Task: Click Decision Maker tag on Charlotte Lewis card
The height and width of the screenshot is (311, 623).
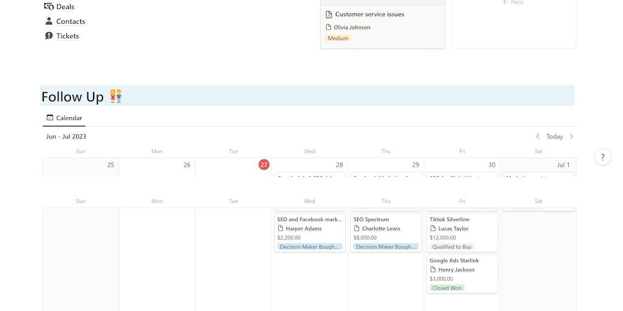Action: pos(386,247)
